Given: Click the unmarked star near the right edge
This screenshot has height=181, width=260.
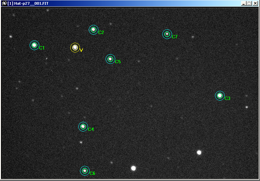Looking at the screenshot, I should [x=247, y=107].
